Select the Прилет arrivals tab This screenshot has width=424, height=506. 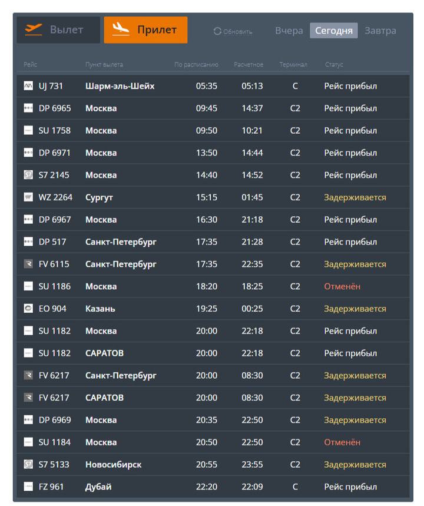coord(145,30)
